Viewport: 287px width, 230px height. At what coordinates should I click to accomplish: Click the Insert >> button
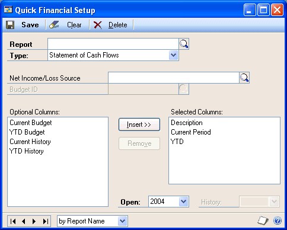139,124
